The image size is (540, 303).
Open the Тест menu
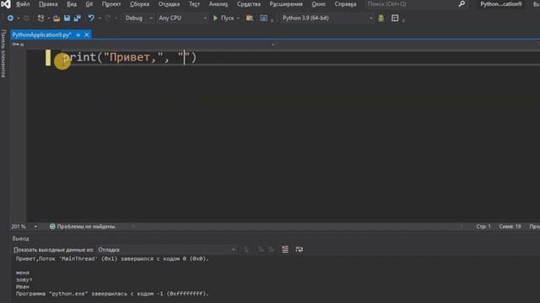(x=194, y=4)
